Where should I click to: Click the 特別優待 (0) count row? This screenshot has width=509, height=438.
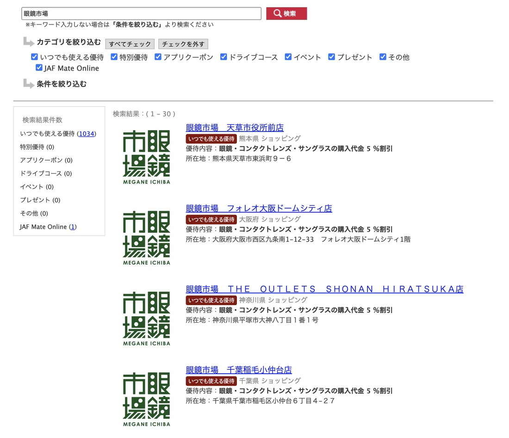(x=37, y=147)
